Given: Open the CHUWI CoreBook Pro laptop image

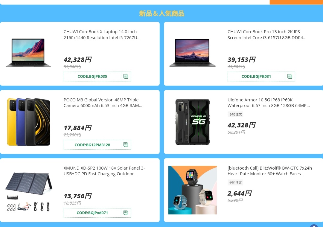Looking at the screenshot, I should [x=192, y=53].
